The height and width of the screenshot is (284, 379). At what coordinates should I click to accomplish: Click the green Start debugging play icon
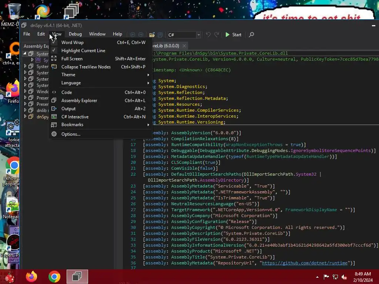coord(227,34)
